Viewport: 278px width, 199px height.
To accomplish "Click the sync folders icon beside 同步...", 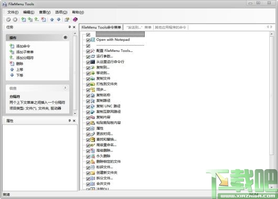I will click(93, 90).
